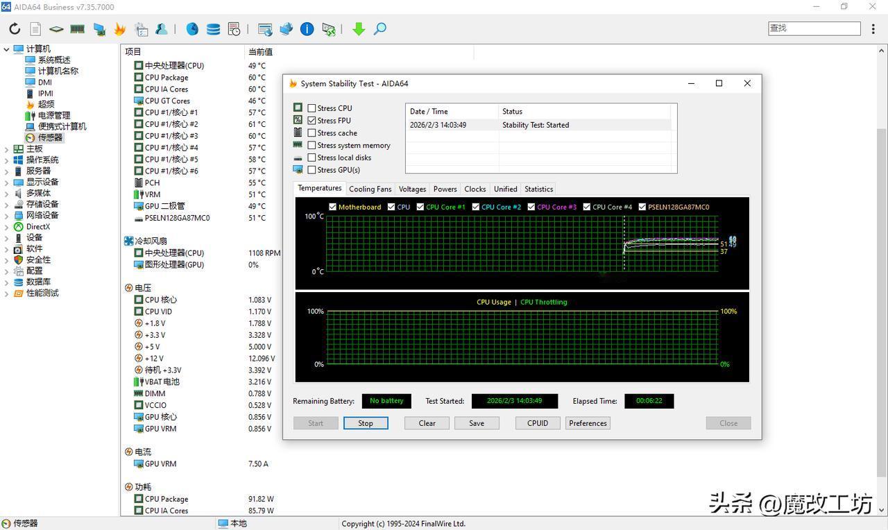Open the Clocks tab
Viewport: 888px width, 530px height.
pyautogui.click(x=475, y=189)
